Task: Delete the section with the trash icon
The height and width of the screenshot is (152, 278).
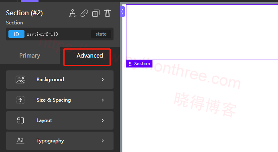Action: pyautogui.click(x=108, y=13)
